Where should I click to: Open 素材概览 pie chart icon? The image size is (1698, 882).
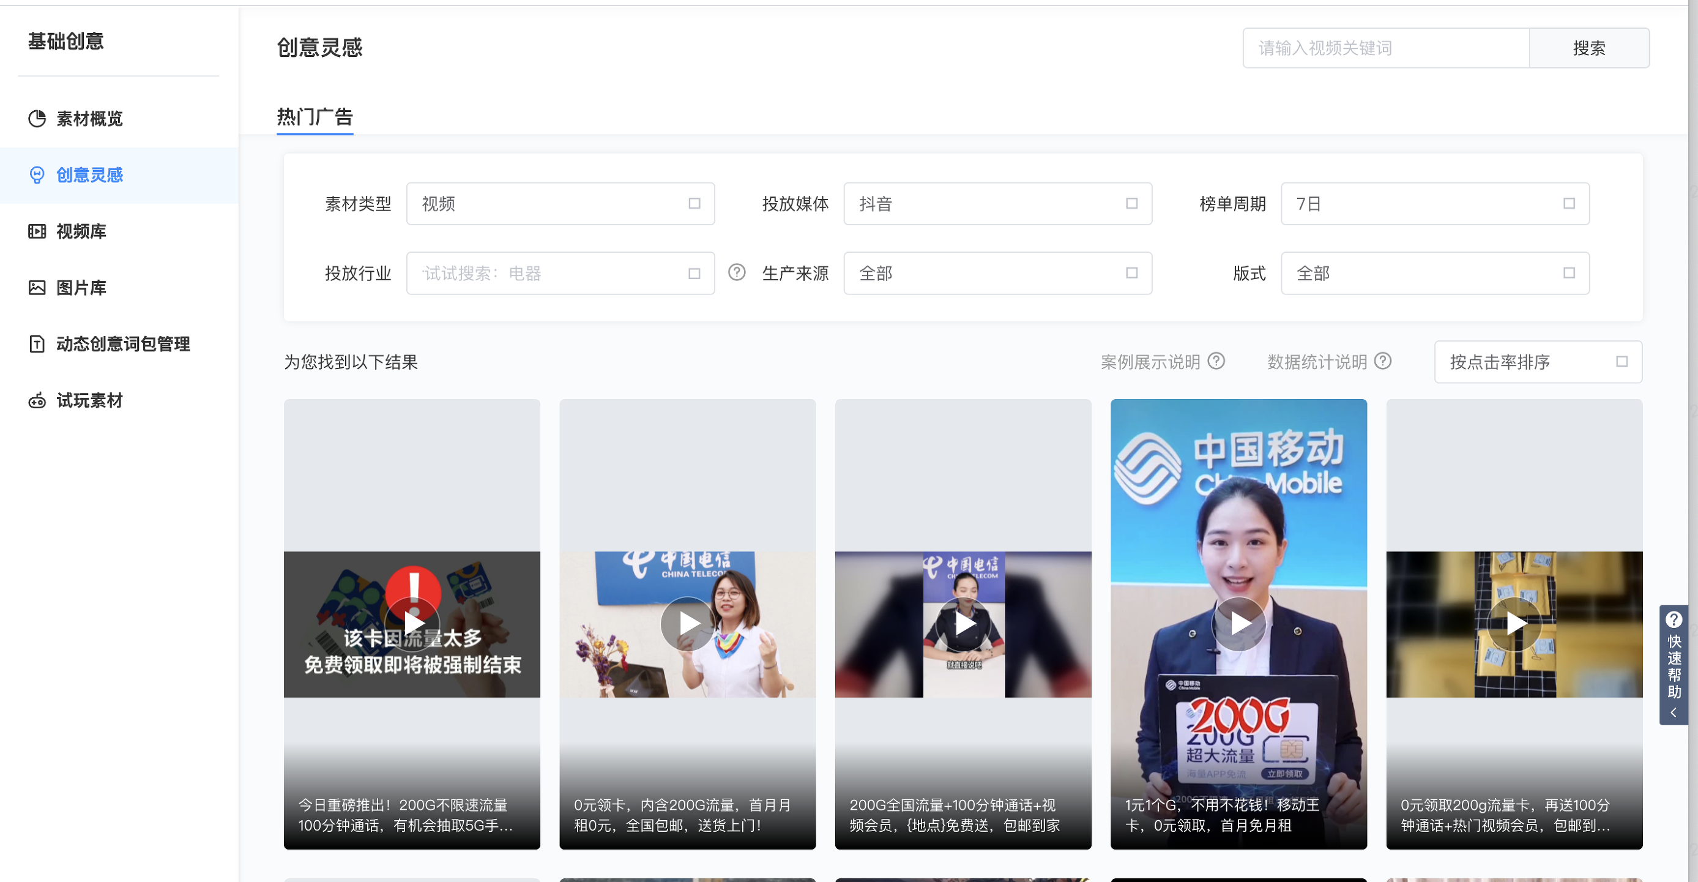[37, 119]
